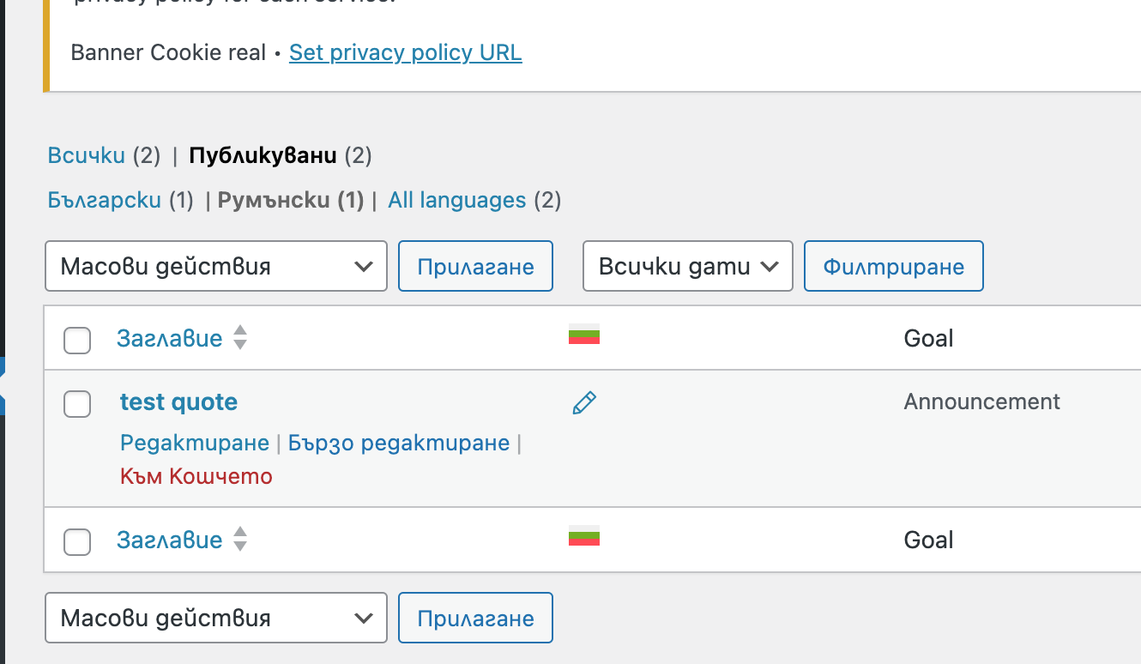Switch to Всички posts filter
Image resolution: width=1141 pixels, height=664 pixels.
point(87,156)
